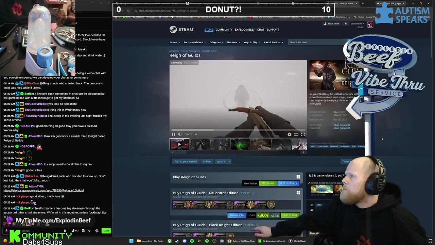
Task: Click Add to Library button
Action: coord(289,183)
